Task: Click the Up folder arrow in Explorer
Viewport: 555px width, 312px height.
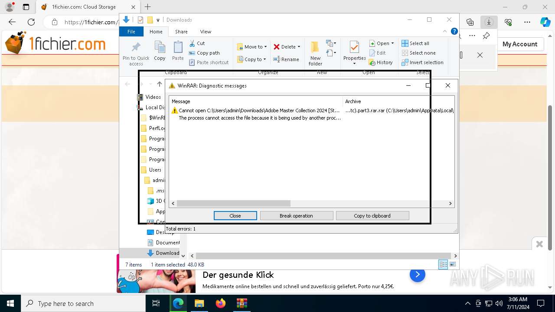Action: pos(160,84)
